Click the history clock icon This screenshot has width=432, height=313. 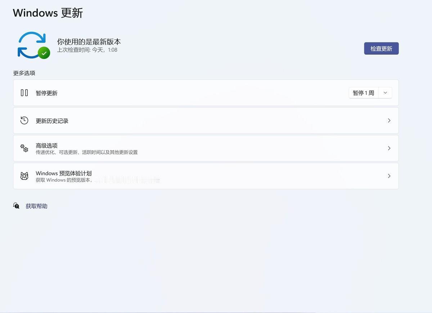pos(24,121)
